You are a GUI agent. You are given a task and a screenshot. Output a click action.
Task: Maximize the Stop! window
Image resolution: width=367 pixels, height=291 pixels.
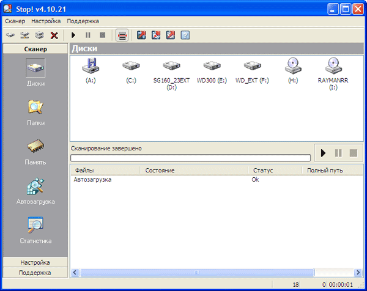coord(346,9)
